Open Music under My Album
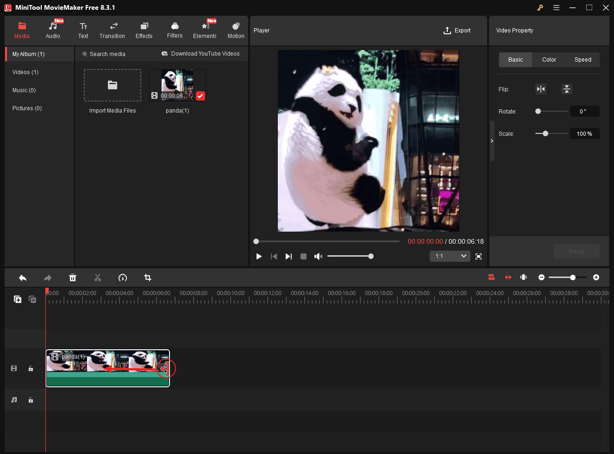The image size is (614, 454). coord(24,90)
